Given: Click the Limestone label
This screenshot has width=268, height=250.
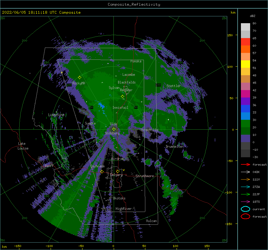Looking at the screenshot, I should 56,115.
